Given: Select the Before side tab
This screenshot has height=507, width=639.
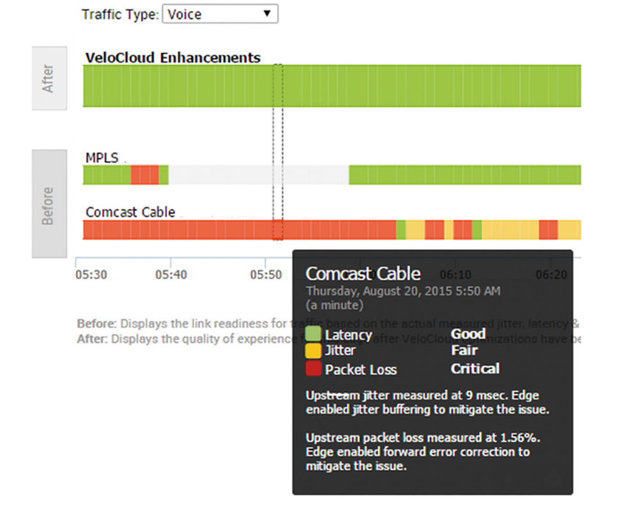Looking at the screenshot, I should 49,204.
